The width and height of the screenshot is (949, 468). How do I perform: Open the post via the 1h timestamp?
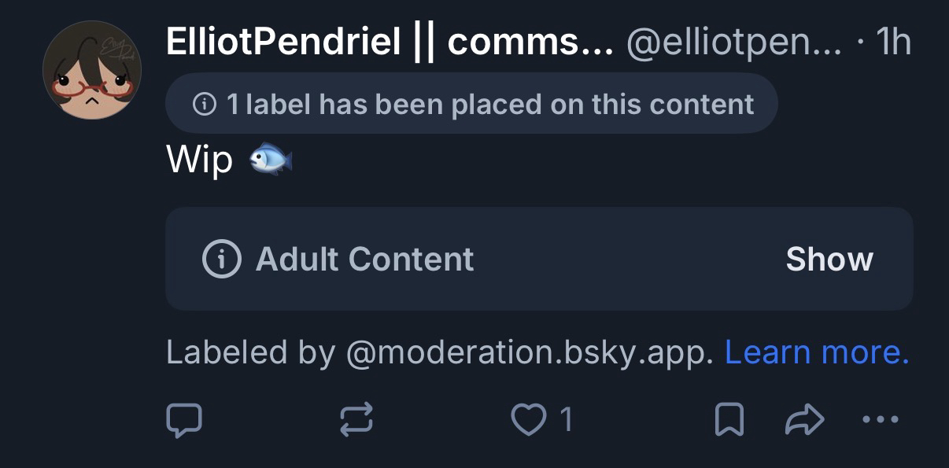[x=893, y=42]
